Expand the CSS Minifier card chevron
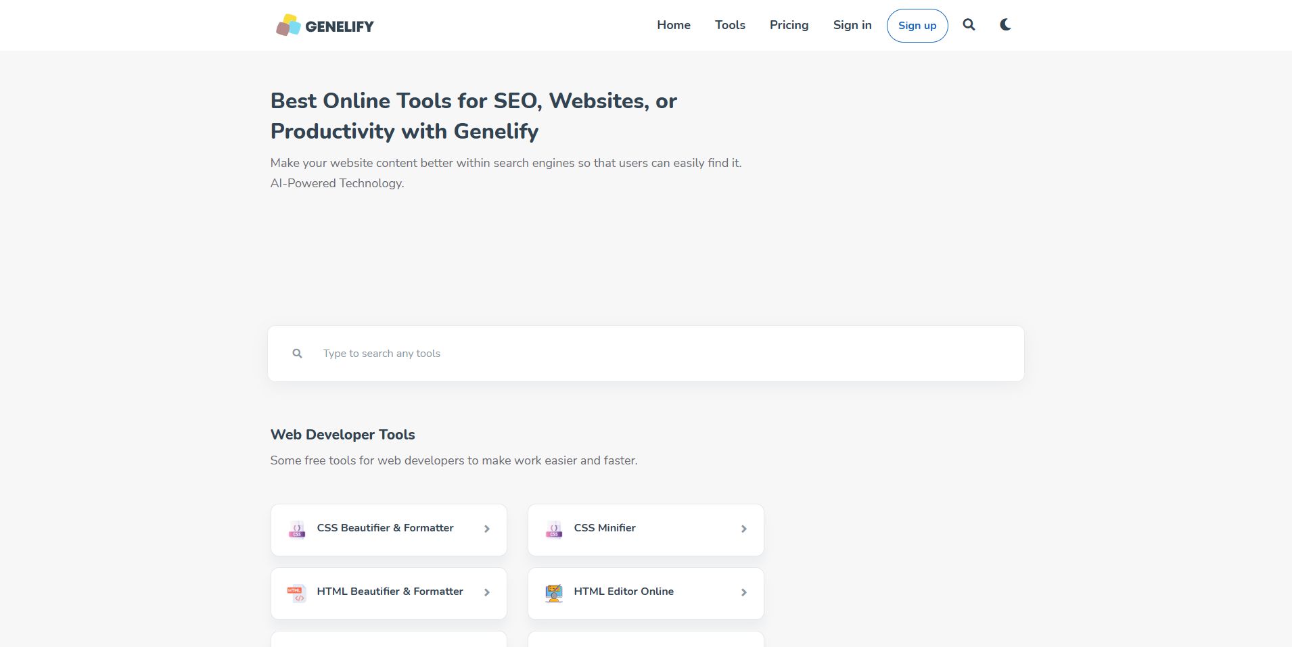 [x=743, y=529]
